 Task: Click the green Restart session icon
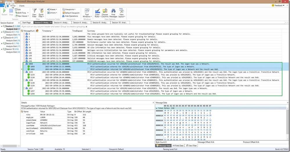(4, 11)
